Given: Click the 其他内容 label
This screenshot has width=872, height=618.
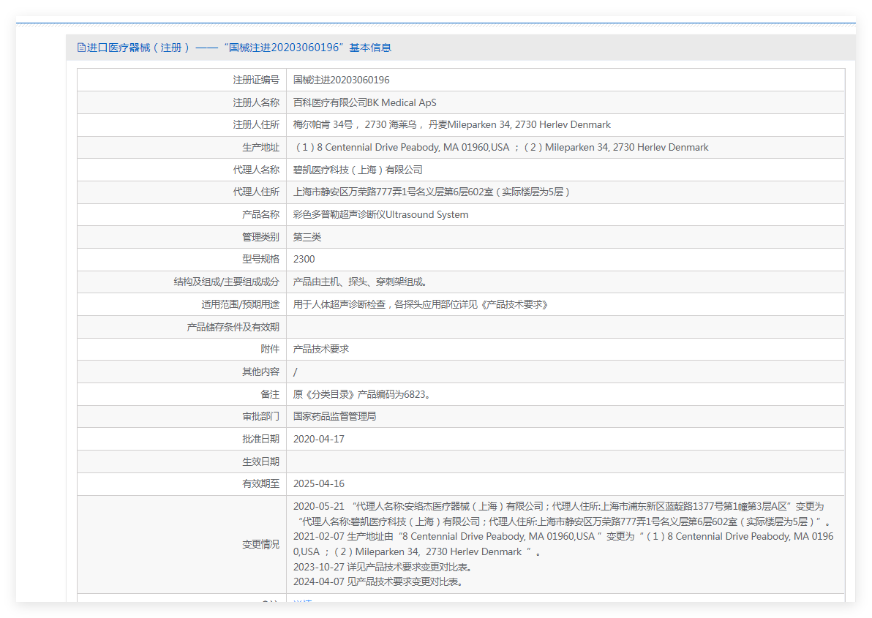Looking at the screenshot, I should (261, 372).
